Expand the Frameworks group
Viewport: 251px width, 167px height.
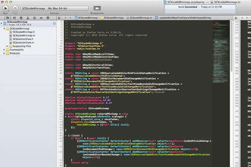(5, 50)
